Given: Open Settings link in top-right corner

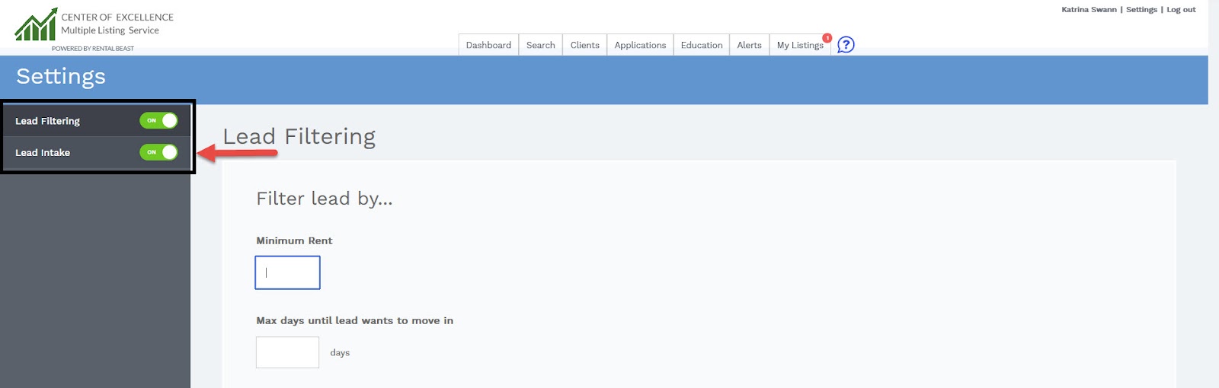Looking at the screenshot, I should click(1141, 10).
